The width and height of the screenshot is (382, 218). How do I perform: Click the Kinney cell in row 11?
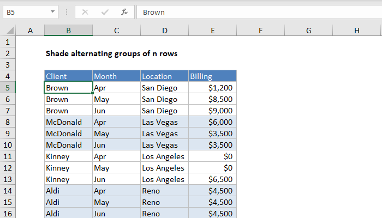coord(68,156)
